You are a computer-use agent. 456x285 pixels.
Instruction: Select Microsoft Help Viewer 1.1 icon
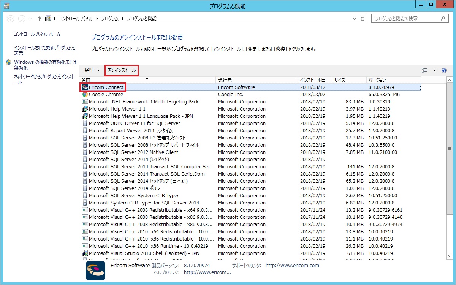point(85,109)
